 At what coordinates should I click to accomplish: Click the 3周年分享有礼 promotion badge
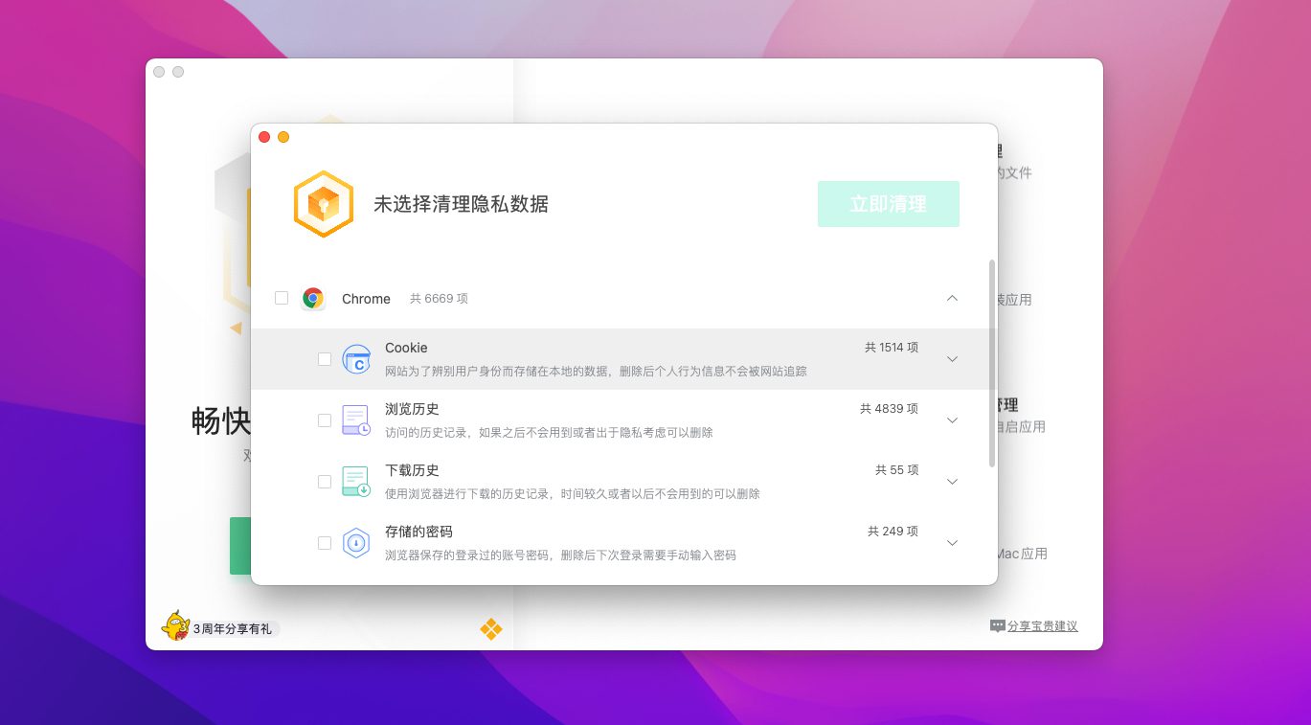tap(233, 629)
